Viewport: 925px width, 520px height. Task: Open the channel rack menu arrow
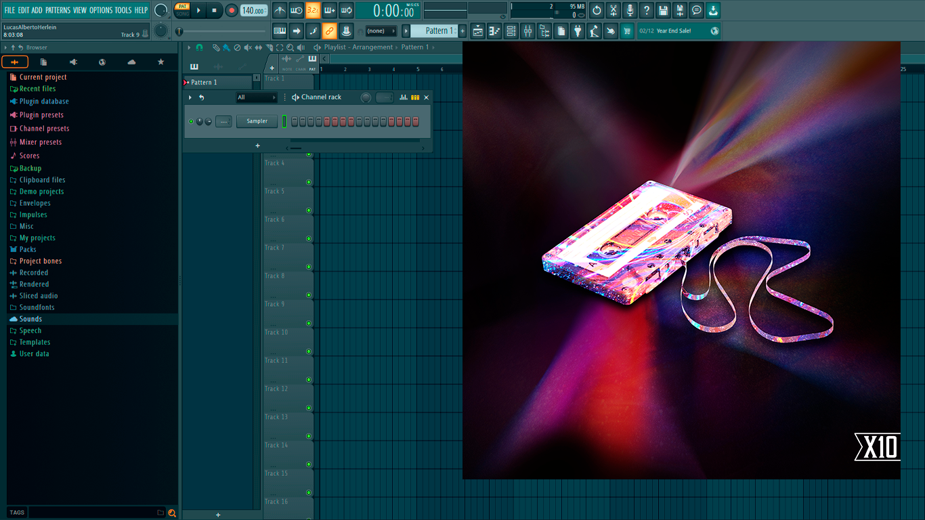[x=190, y=97]
